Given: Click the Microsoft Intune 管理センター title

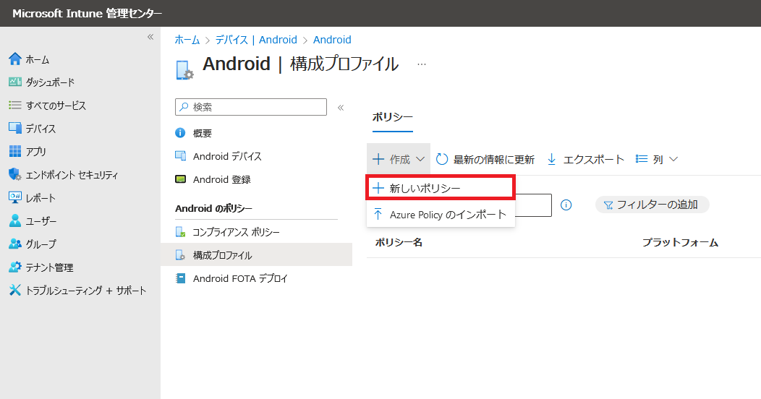Looking at the screenshot, I should coord(88,14).
